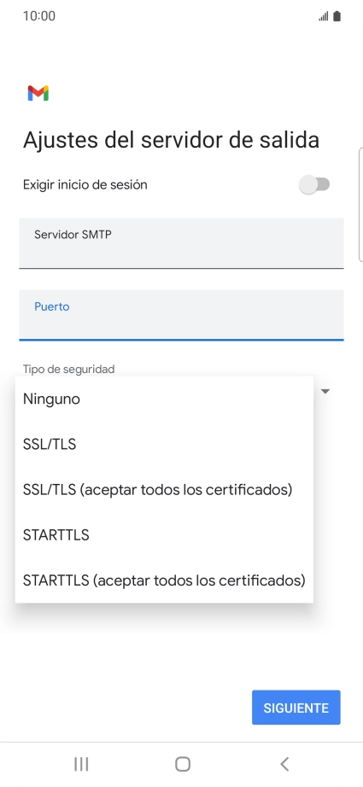The image size is (363, 787).
Task: Tap the Android back navigation icon
Action: pos(284,764)
